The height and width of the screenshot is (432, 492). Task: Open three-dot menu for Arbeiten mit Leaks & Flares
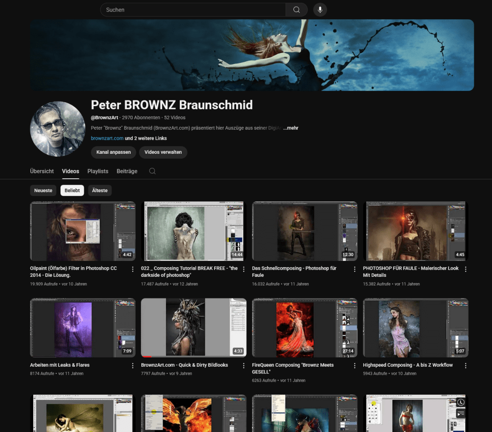pyautogui.click(x=133, y=366)
